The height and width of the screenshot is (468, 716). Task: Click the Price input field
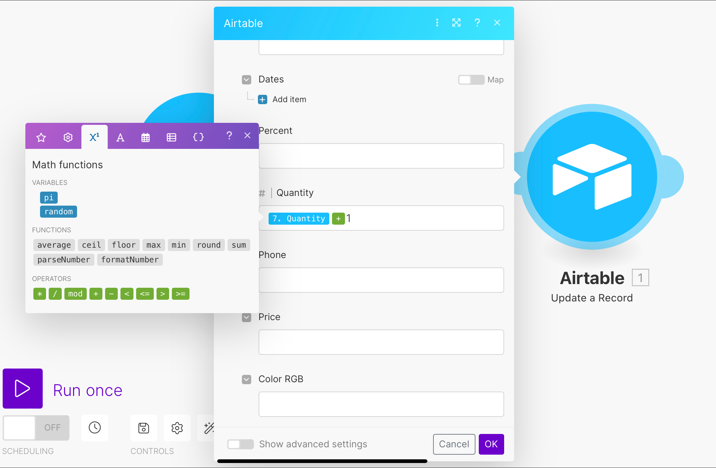[381, 342]
